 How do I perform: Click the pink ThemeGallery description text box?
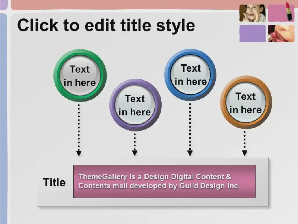(x=164, y=181)
